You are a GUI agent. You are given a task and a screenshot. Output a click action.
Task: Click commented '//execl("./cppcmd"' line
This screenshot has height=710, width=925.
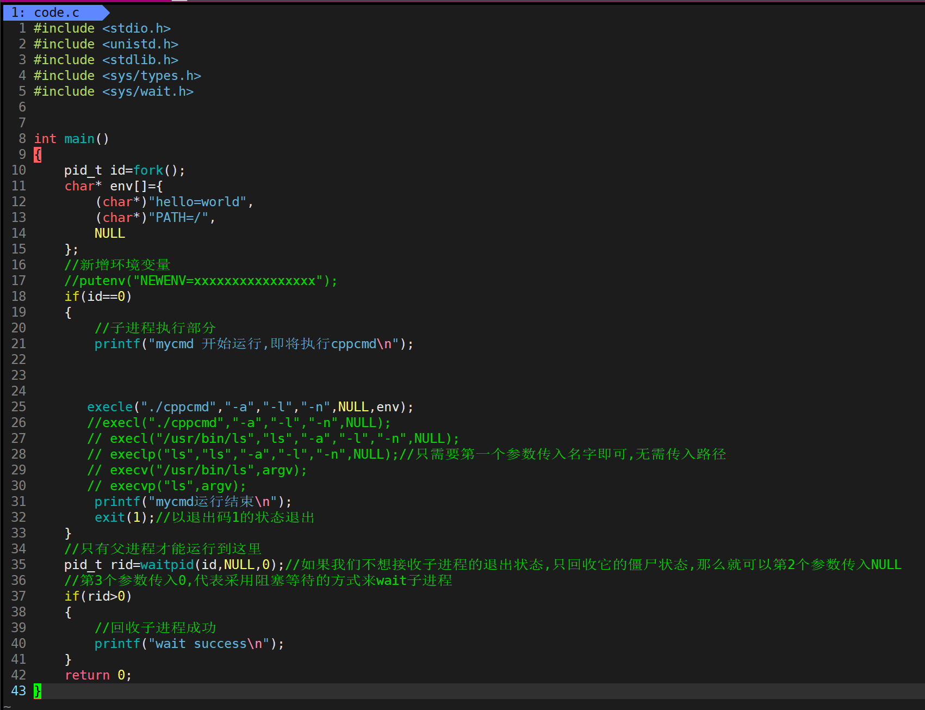239,423
